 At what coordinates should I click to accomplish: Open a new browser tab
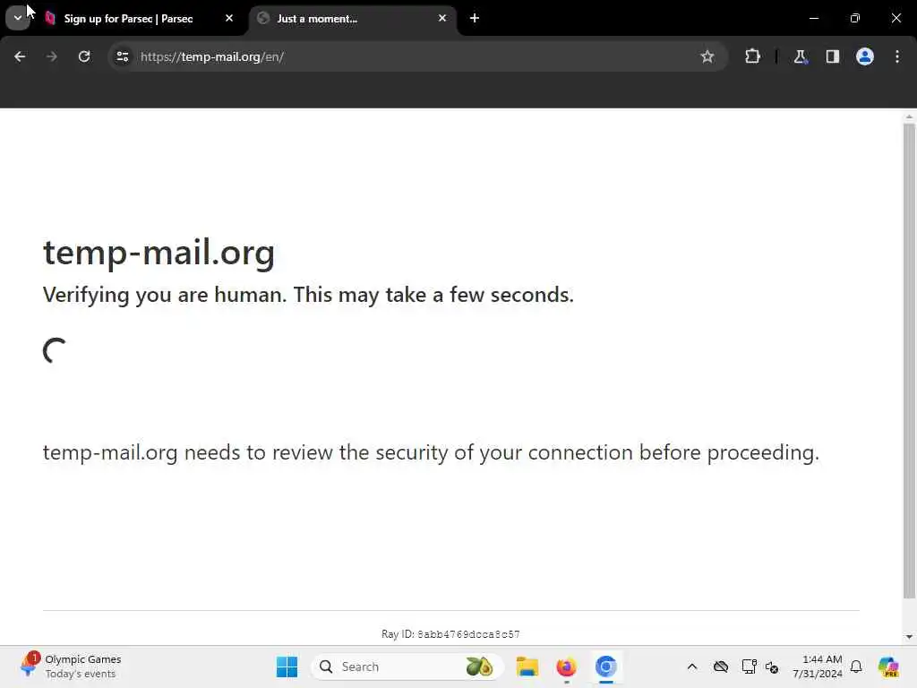[x=475, y=18]
